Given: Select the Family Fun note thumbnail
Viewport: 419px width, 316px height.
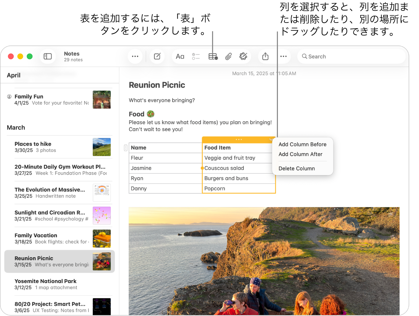Looking at the screenshot, I should point(102,99).
